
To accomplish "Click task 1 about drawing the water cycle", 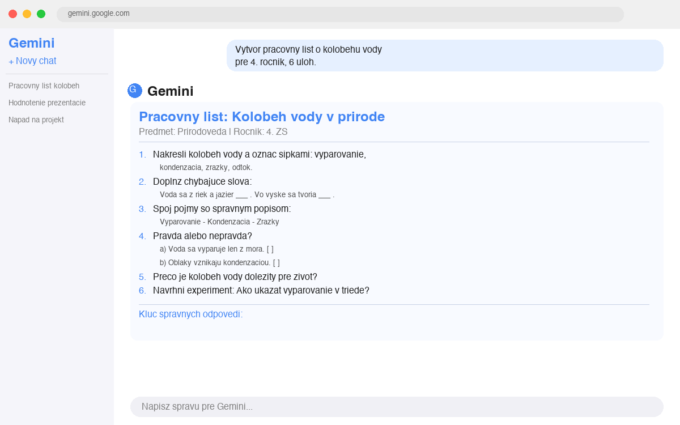I will [x=260, y=154].
